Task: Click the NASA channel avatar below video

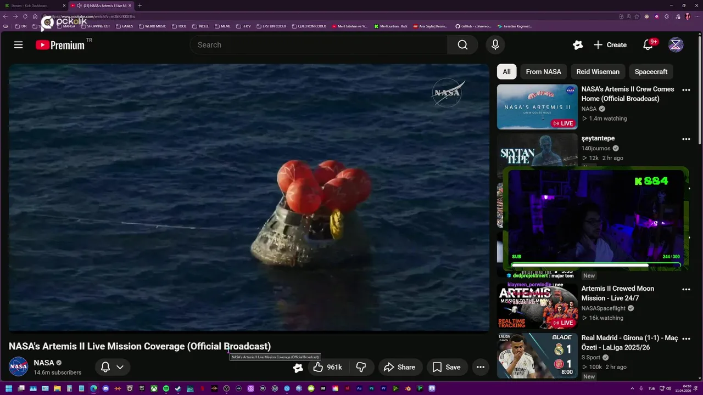Action: pos(18,366)
